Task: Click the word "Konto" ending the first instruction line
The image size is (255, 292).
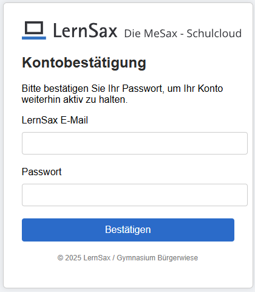Action: [x=210, y=88]
